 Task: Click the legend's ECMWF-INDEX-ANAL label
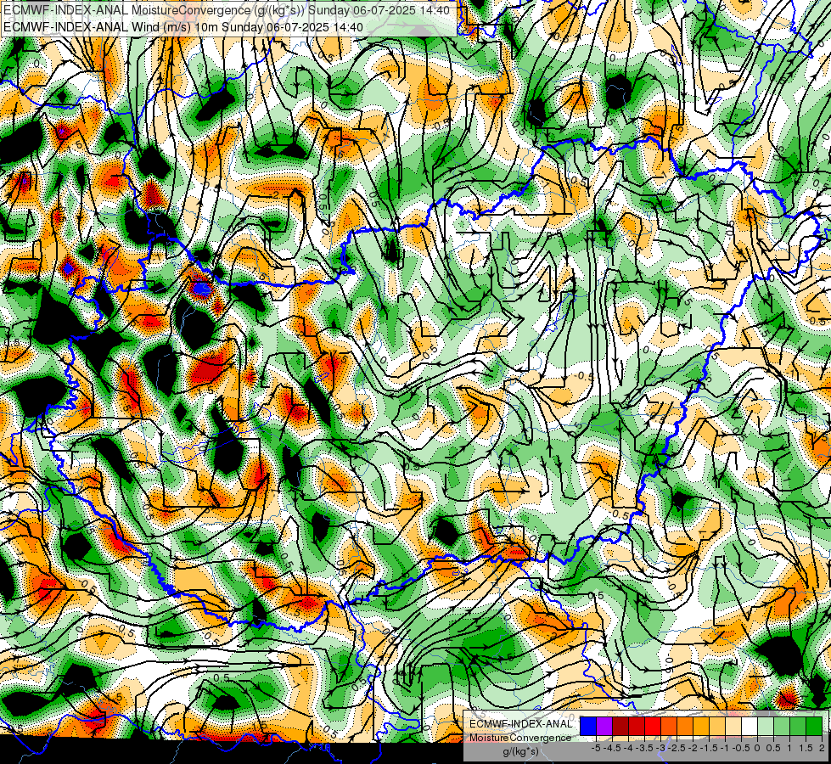tap(520, 724)
